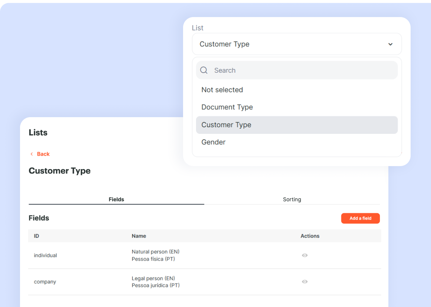Click the search magnifier icon in dropdown
Image resolution: width=431 pixels, height=307 pixels.
pyautogui.click(x=204, y=70)
